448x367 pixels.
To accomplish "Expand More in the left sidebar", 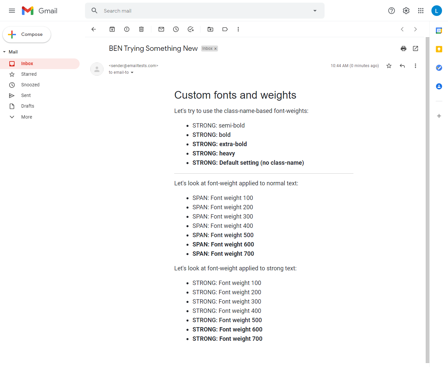I will click(x=27, y=117).
